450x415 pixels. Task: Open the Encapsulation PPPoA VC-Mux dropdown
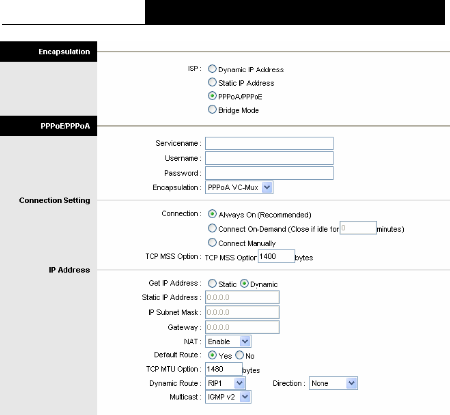239,187
